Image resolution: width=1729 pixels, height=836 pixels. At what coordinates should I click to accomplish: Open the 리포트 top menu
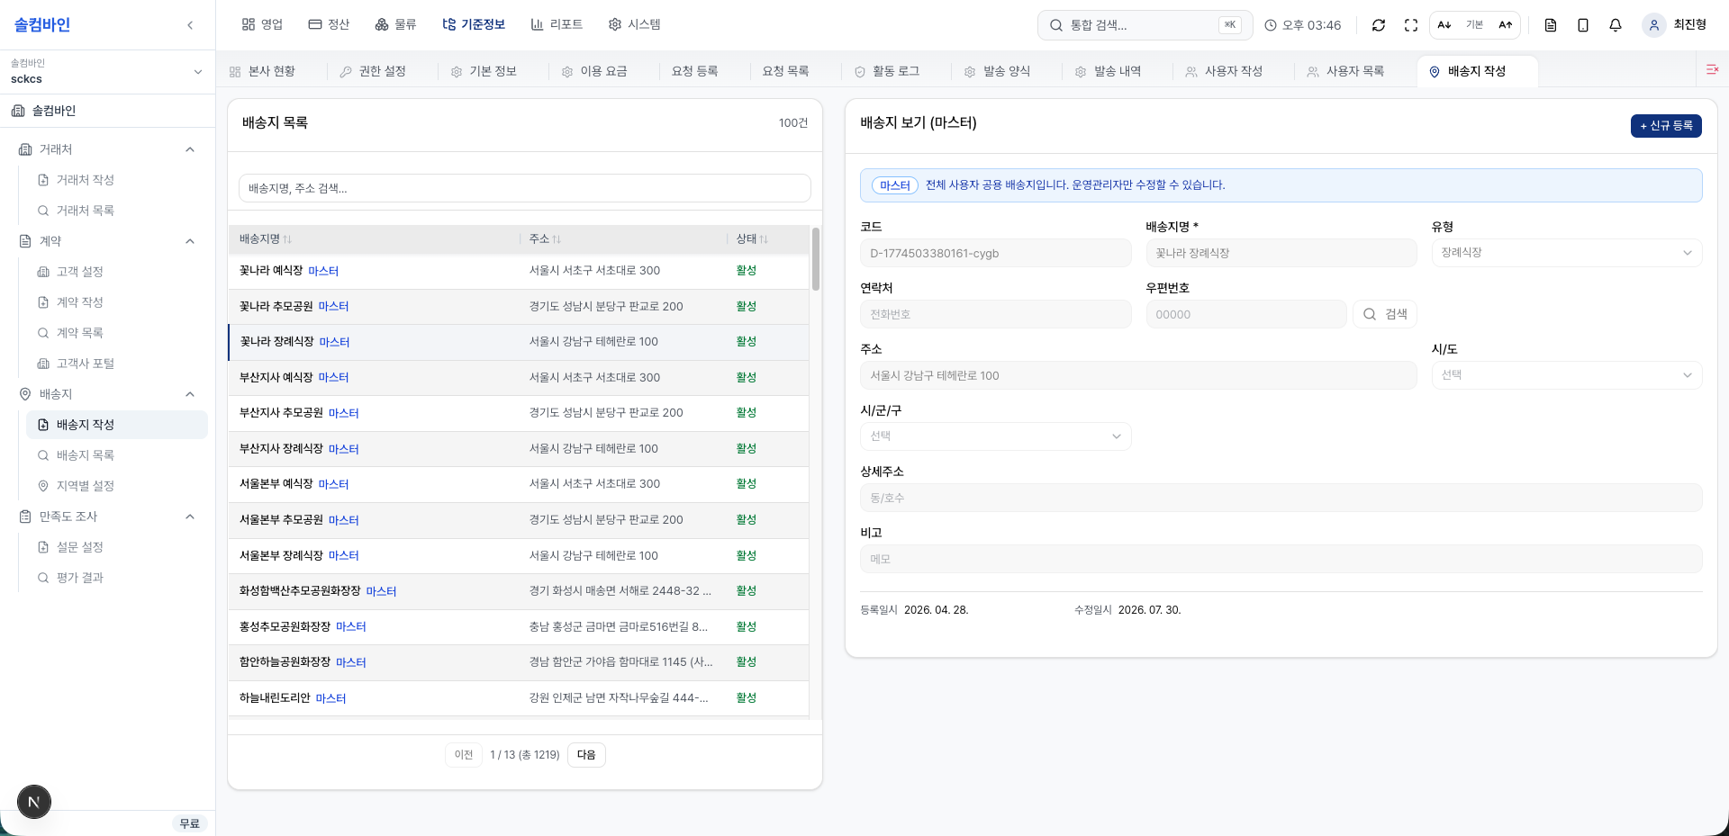pyautogui.click(x=557, y=25)
